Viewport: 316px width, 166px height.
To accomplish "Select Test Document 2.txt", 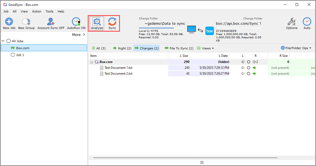I will (x=119, y=74).
